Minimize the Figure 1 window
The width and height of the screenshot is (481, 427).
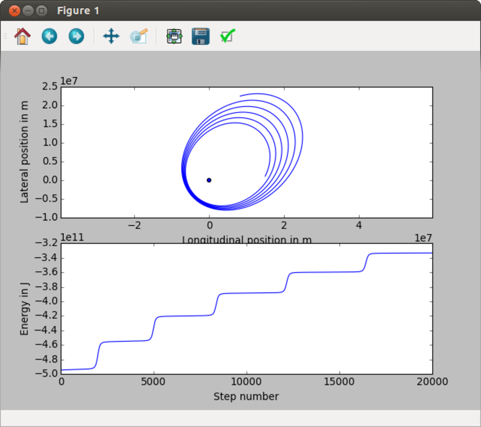pos(28,11)
